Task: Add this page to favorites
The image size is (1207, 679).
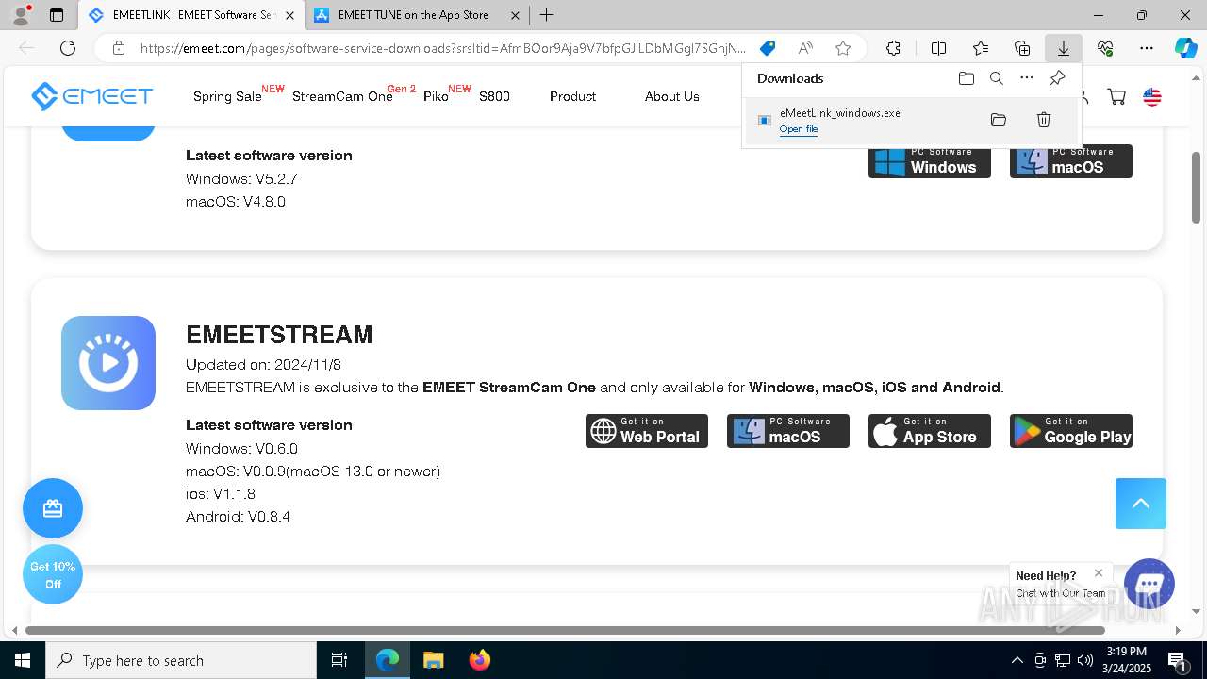Action: tap(843, 48)
